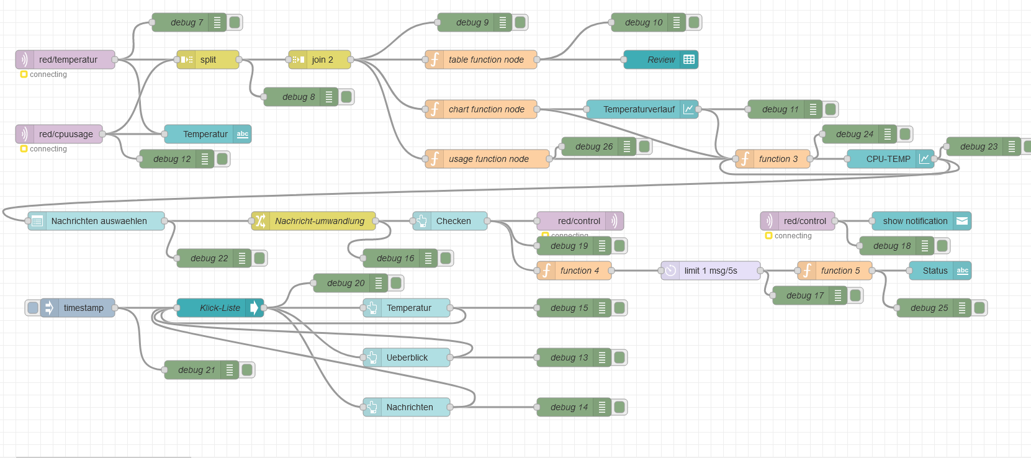
Task: Click the Checken node hand icon
Action: click(422, 221)
